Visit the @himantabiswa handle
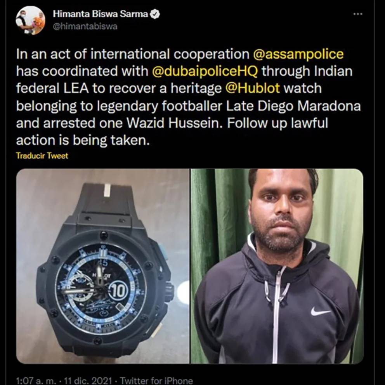The image size is (385, 385). tap(85, 26)
